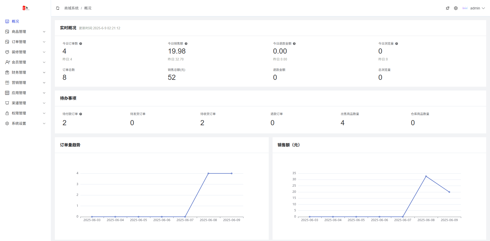Image resolution: width=490 pixels, height=241 pixels.
Task: Click the help icon next to 今日退款金额
Action: pyautogui.click(x=294, y=44)
